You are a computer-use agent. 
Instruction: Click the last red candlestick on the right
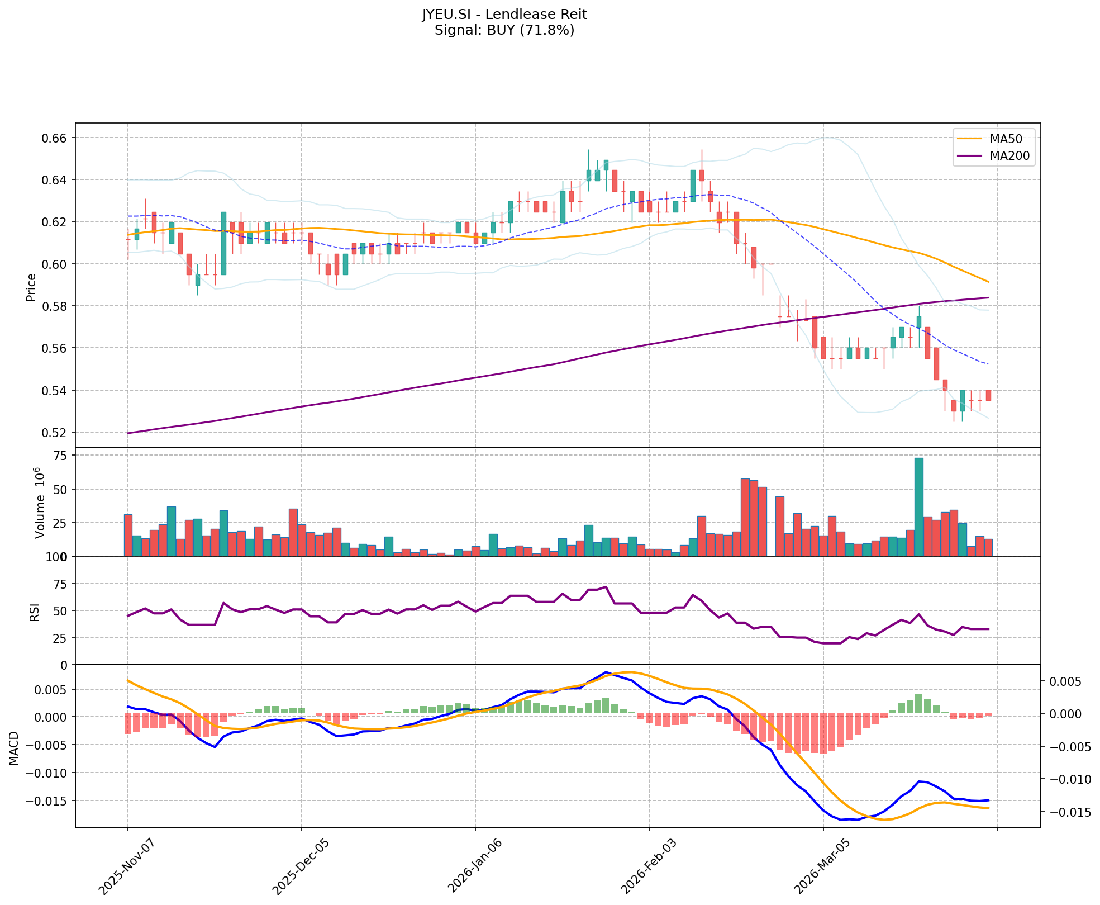(988, 395)
